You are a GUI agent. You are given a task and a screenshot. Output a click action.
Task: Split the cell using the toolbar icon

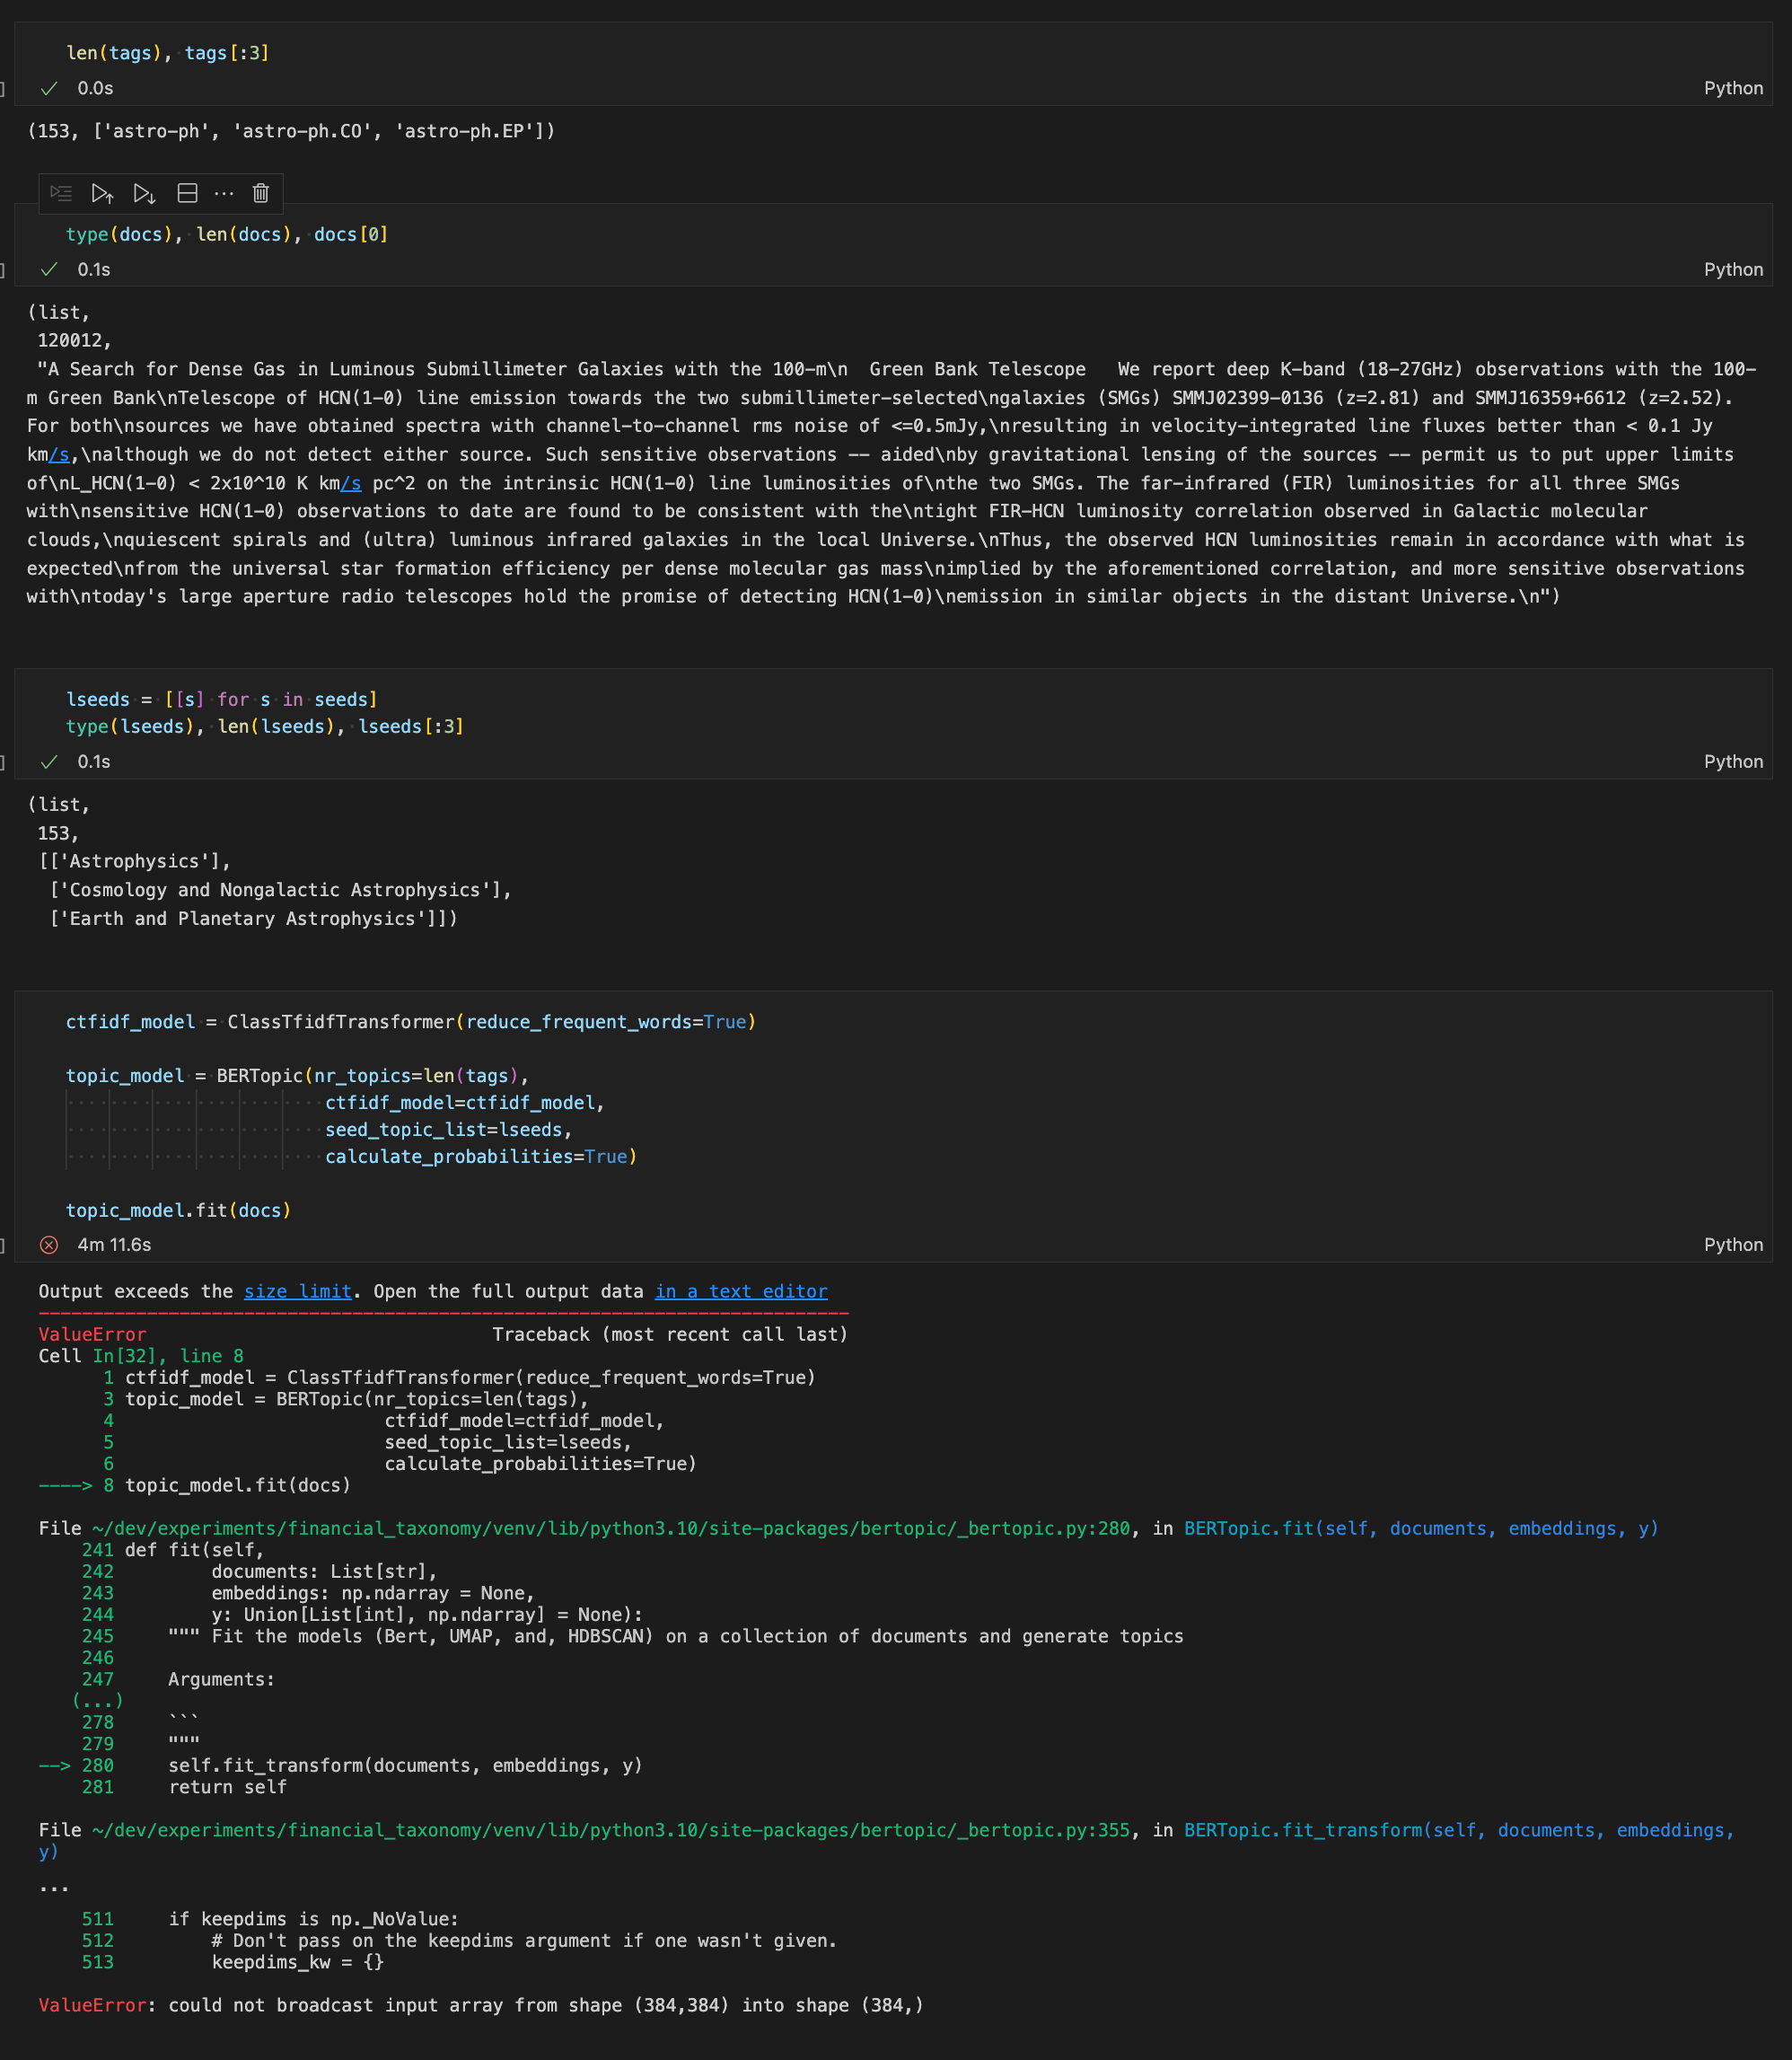click(x=187, y=193)
